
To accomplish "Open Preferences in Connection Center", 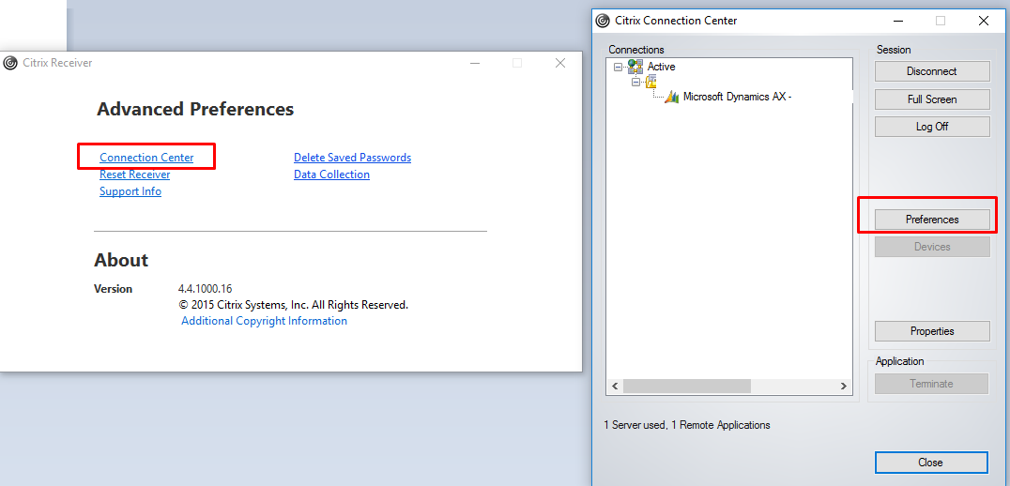I will [931, 220].
